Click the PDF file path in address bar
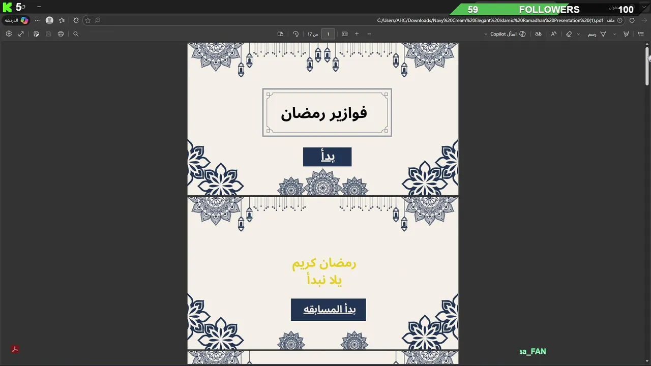651x366 pixels. click(x=490, y=20)
